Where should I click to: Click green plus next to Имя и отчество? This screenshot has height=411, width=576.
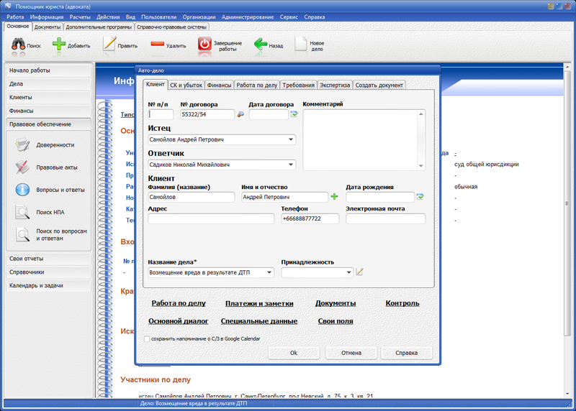pos(334,197)
